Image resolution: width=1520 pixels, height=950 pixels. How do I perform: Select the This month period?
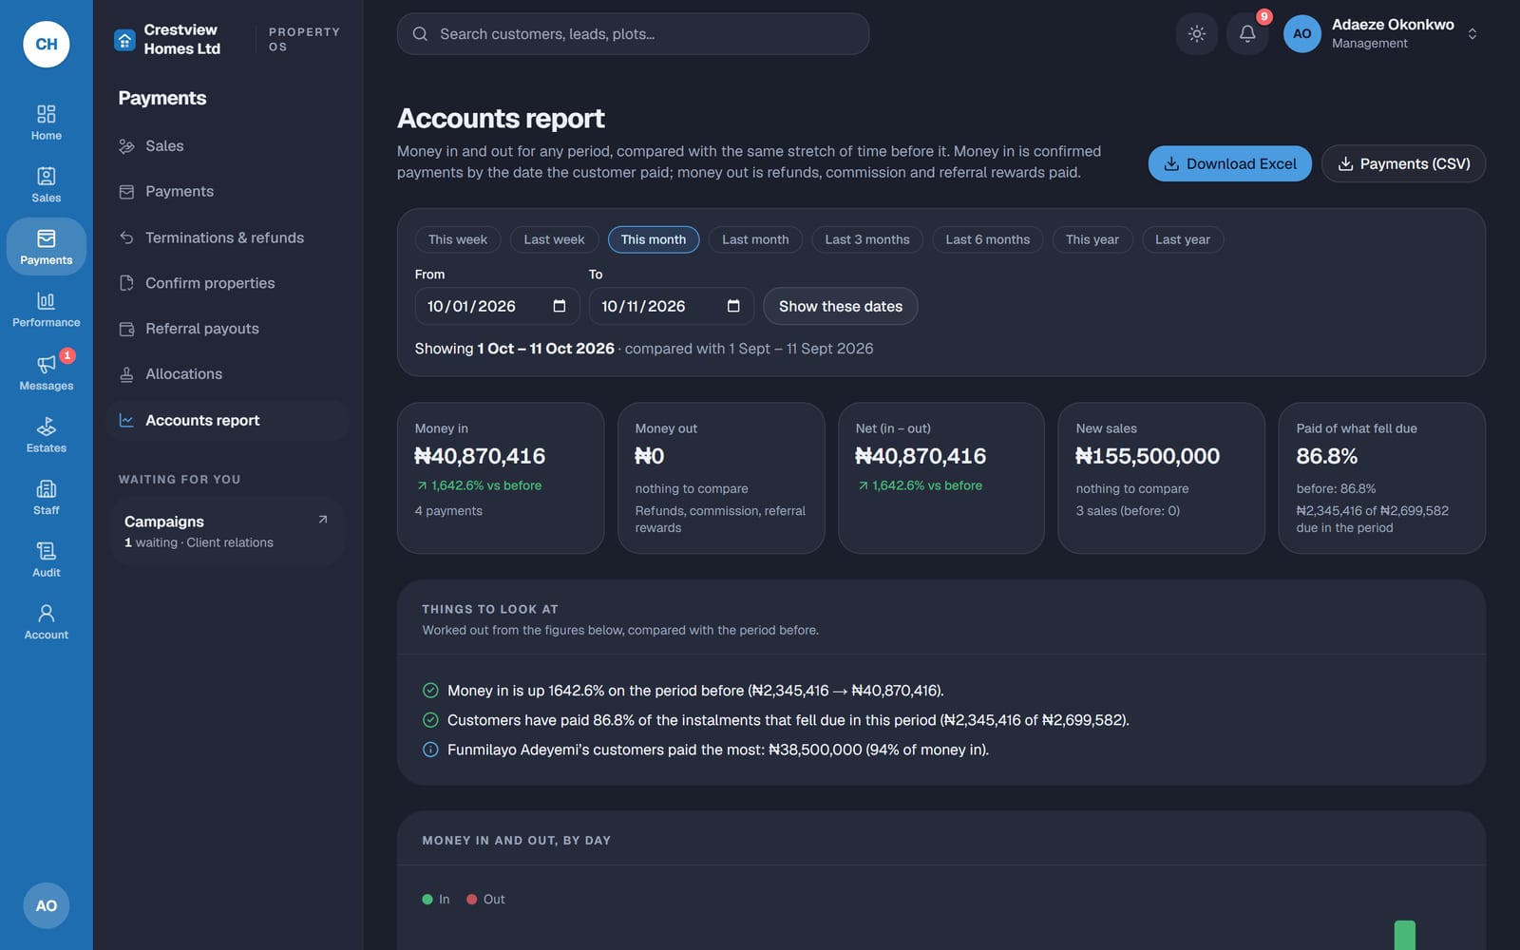(x=654, y=239)
